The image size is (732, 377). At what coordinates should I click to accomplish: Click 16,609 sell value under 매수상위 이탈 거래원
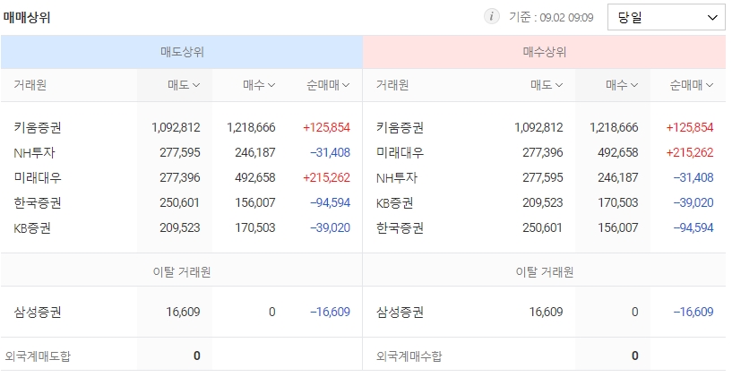tap(547, 312)
